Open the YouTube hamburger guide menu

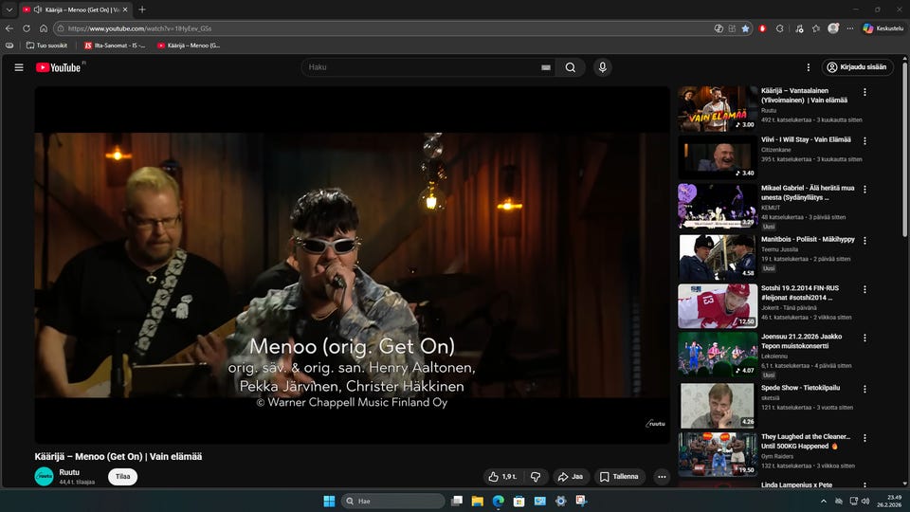pyautogui.click(x=18, y=67)
